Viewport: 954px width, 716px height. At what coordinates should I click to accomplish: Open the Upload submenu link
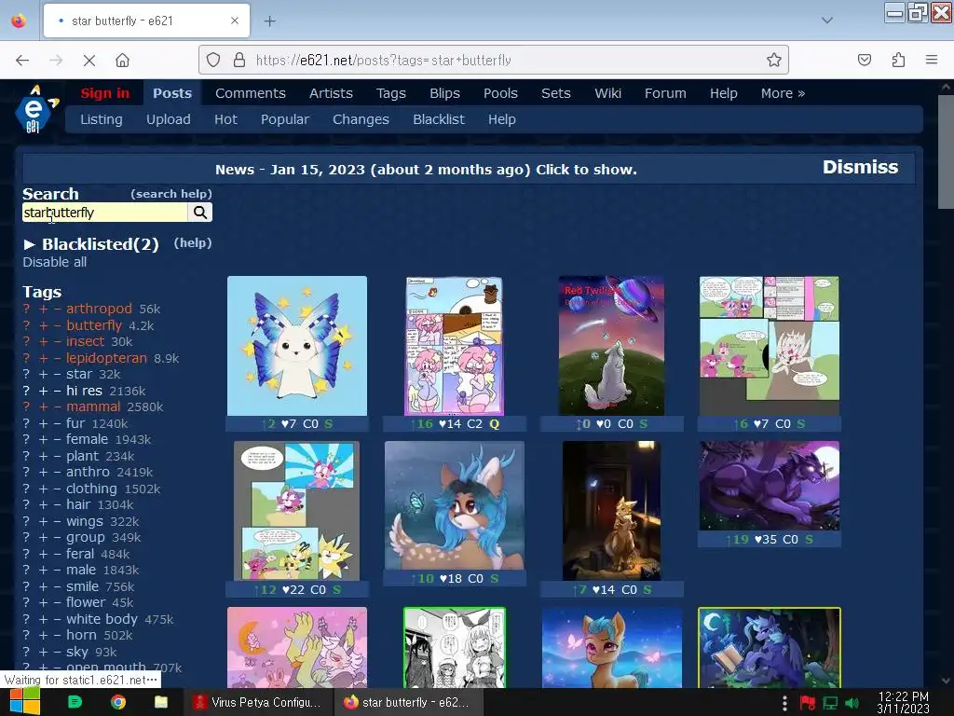click(x=168, y=119)
